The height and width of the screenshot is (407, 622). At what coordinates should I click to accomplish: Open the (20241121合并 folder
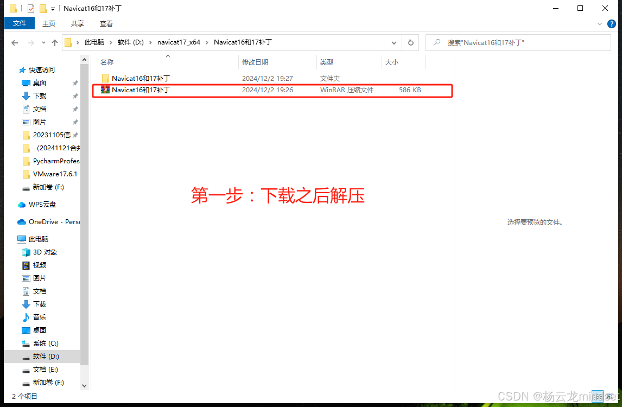[58, 148]
